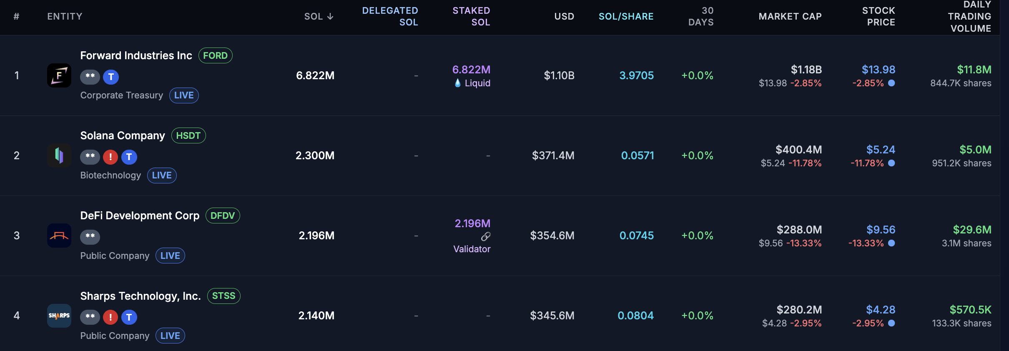Image resolution: width=1009 pixels, height=351 pixels.
Task: Click the DFDV ticker tag
Action: (223, 216)
